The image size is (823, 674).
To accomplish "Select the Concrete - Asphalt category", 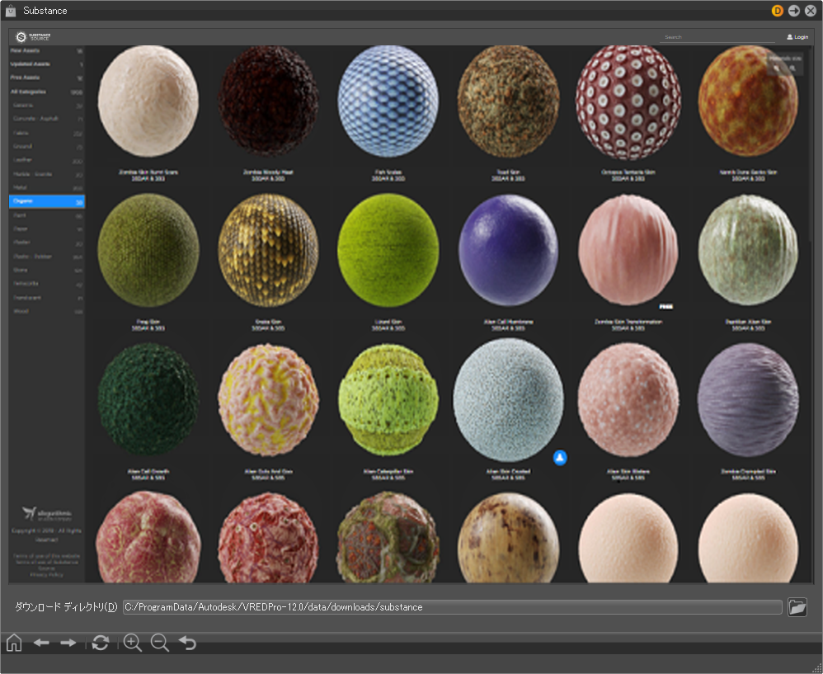I will [x=47, y=119].
